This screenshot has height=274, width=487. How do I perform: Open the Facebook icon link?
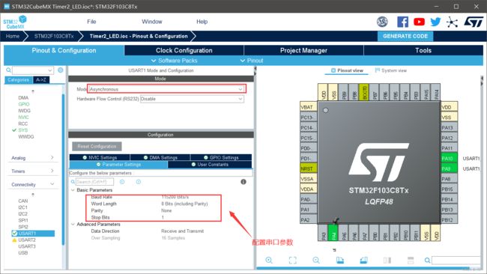tap(402, 22)
